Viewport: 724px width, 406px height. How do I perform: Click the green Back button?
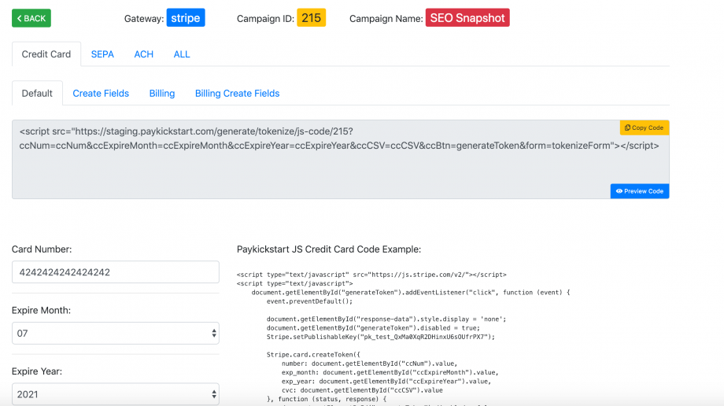point(31,18)
